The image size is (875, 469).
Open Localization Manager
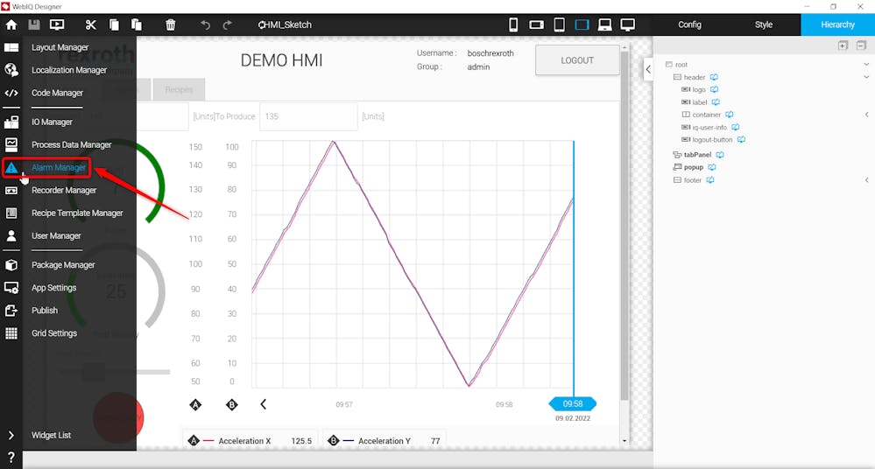click(x=68, y=70)
